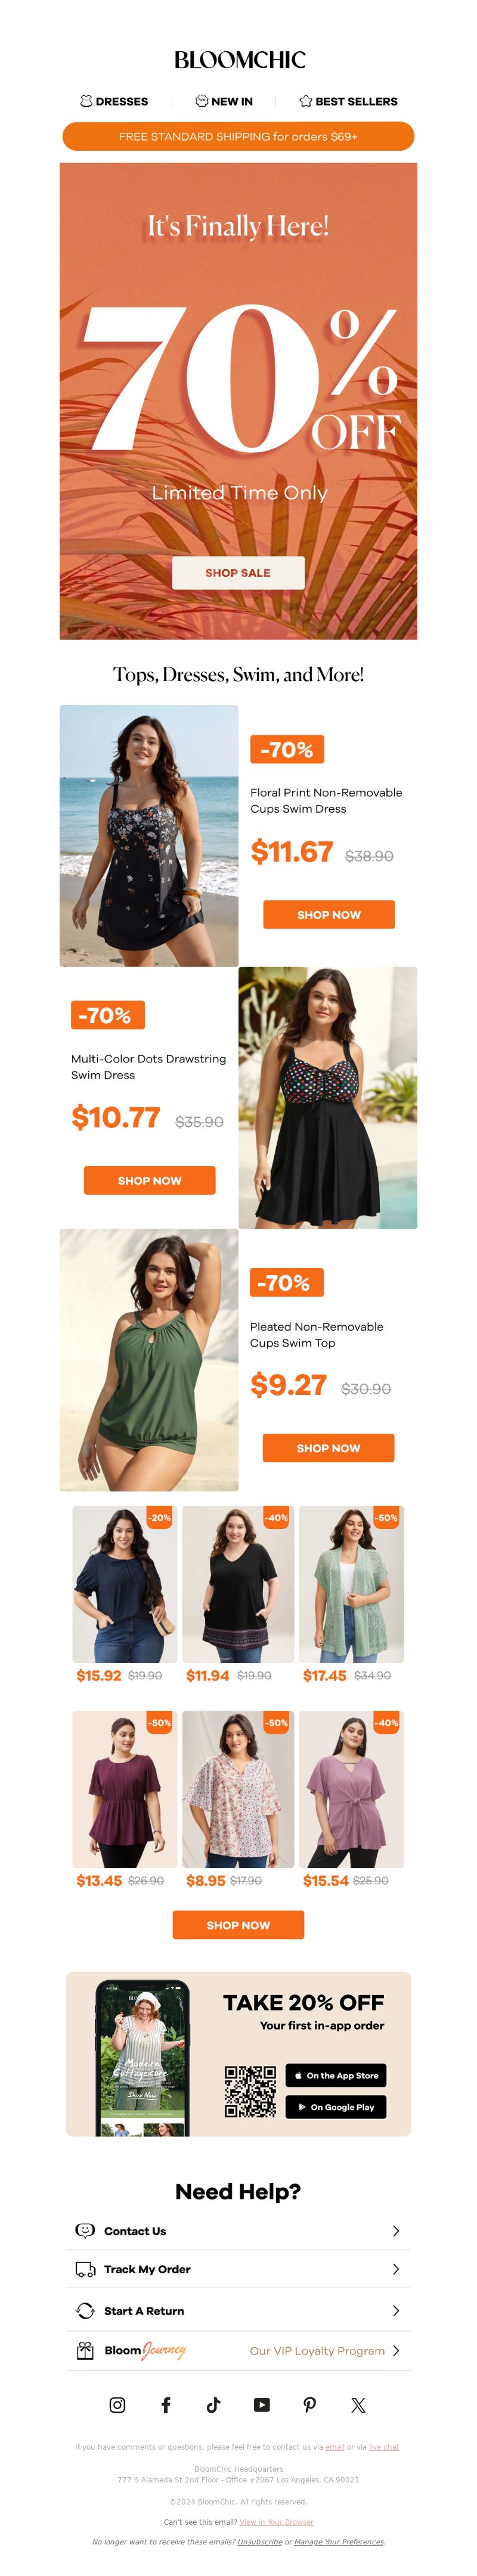The height and width of the screenshot is (2576, 477).
Task: Select the free standard shipping banner
Action: (238, 136)
